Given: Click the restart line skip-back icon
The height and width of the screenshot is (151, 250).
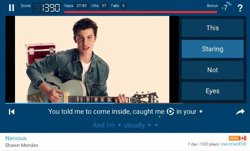Looking at the screenshot, I should 11,112.
